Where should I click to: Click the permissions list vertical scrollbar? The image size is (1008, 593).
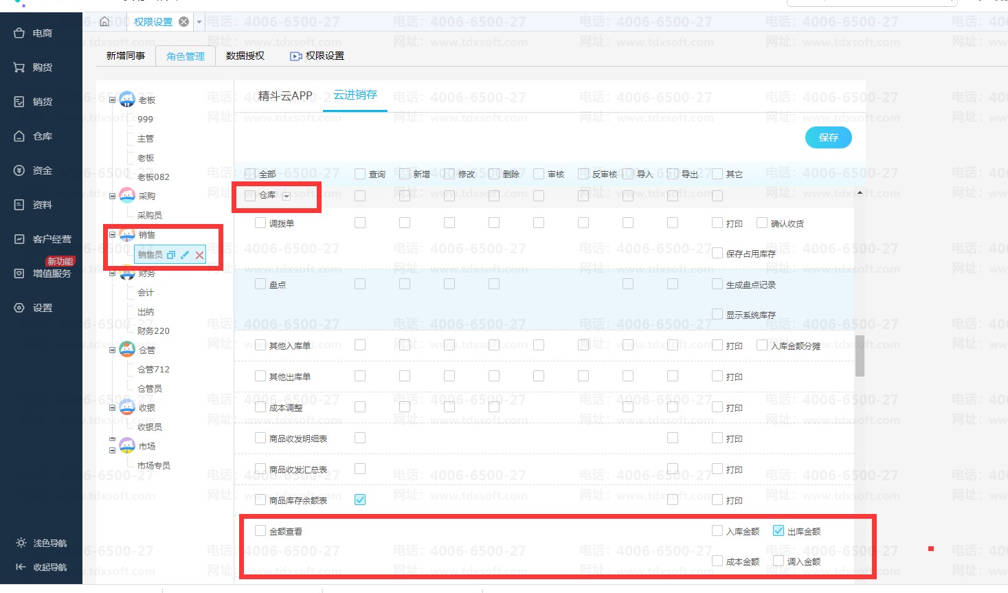(860, 356)
